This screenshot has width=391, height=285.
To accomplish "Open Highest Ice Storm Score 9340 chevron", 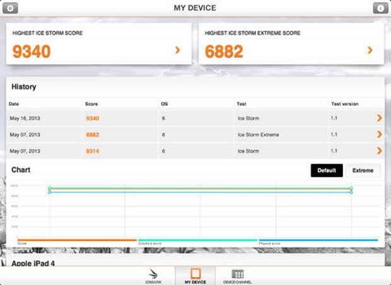I will 178,50.
